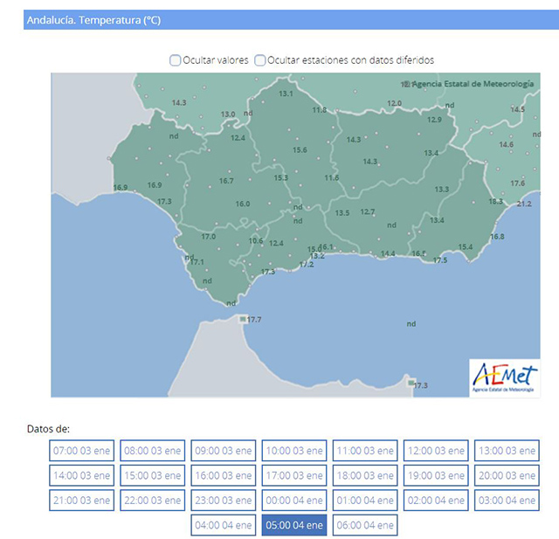Pick the 20:00 03 ene time button
559x539 pixels.
tap(507, 475)
